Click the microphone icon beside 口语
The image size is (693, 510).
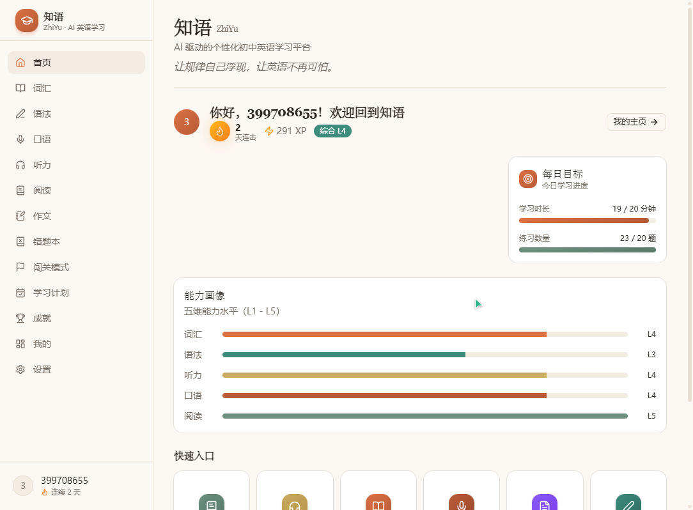click(20, 139)
